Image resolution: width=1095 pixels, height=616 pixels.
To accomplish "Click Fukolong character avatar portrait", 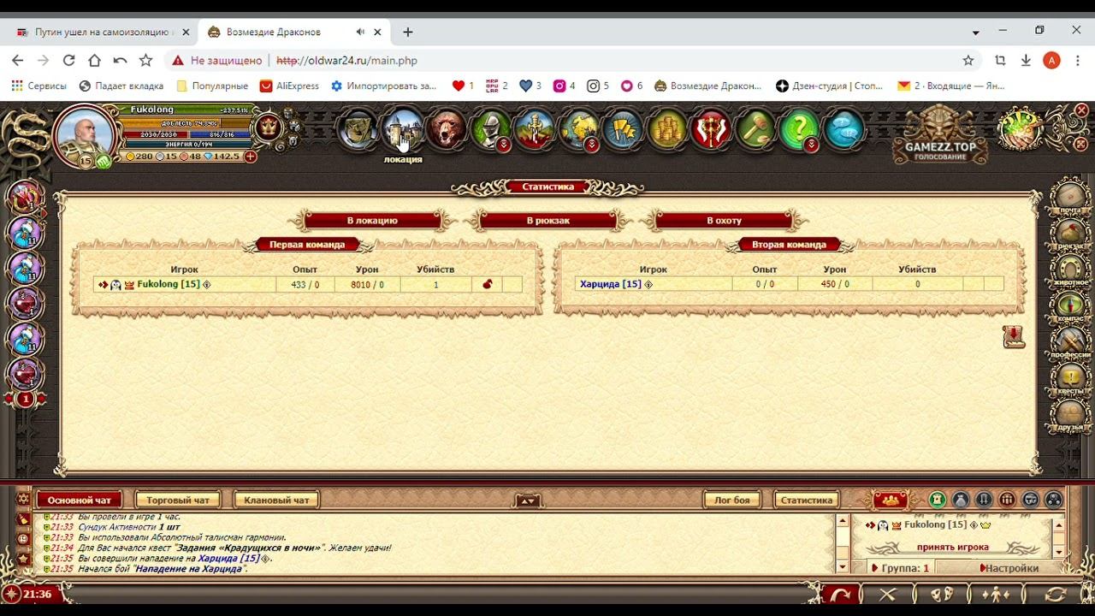I will point(85,137).
